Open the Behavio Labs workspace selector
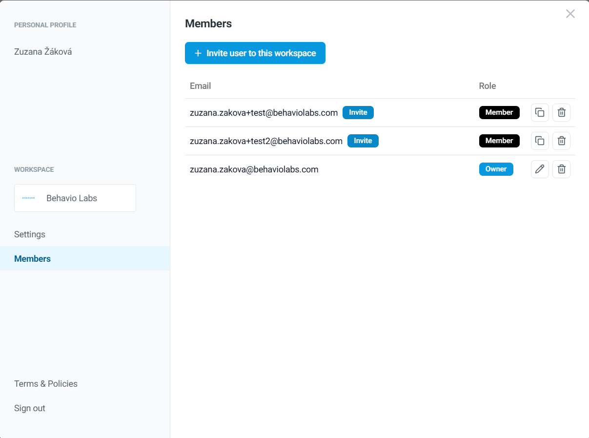This screenshot has width=589, height=438. tap(75, 198)
